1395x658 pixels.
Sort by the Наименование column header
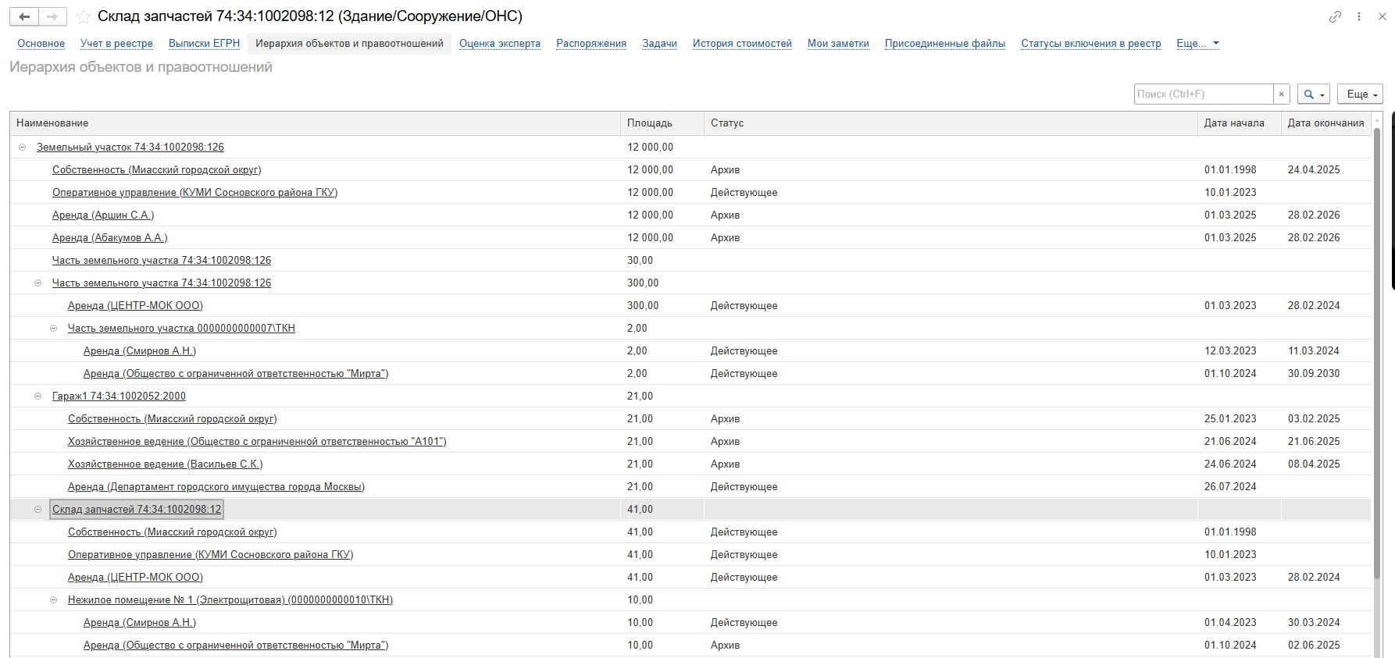pos(315,123)
